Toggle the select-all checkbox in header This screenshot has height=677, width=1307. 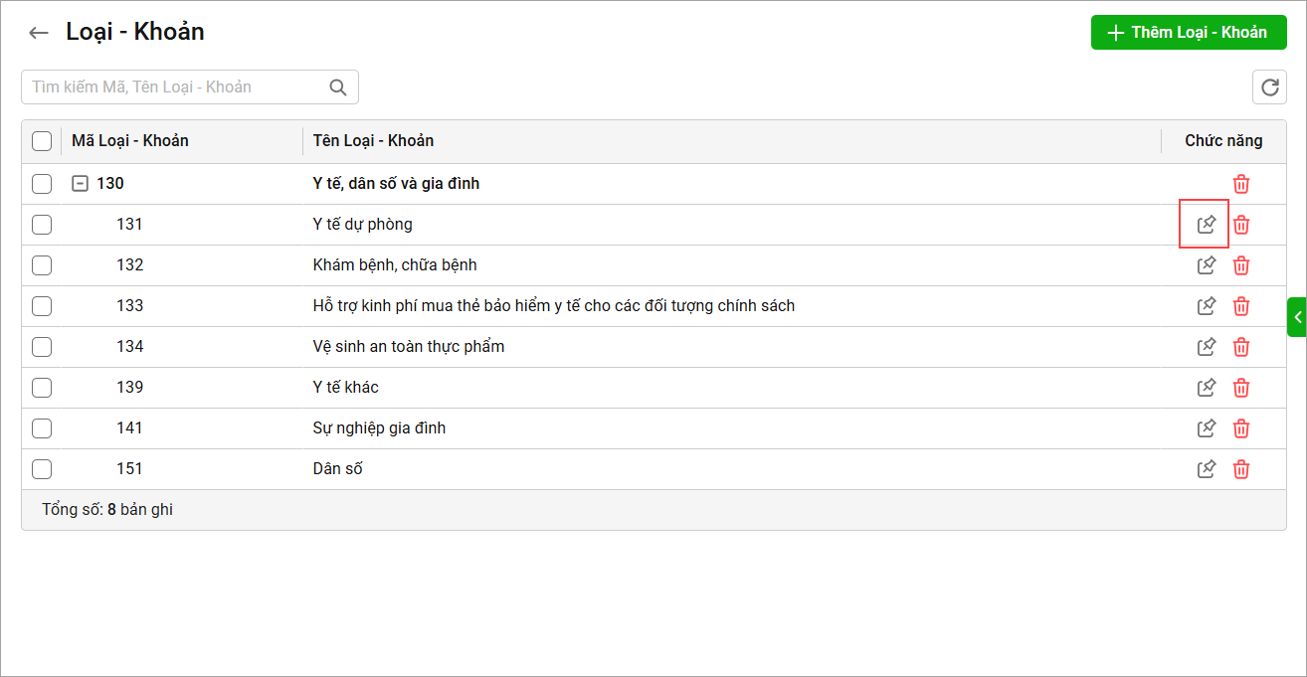(x=42, y=141)
